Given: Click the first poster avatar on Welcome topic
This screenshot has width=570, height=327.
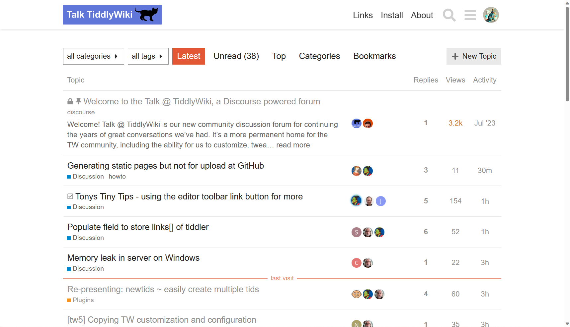Looking at the screenshot, I should 356,124.
